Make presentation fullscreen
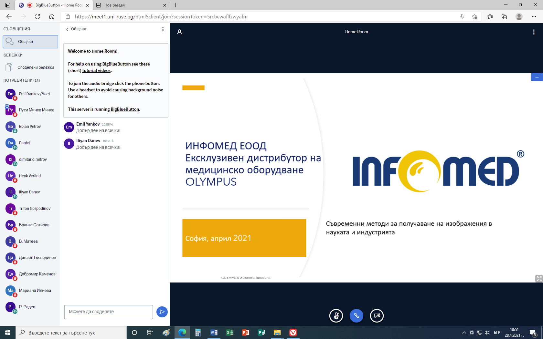Image resolution: width=543 pixels, height=339 pixels. point(539,278)
